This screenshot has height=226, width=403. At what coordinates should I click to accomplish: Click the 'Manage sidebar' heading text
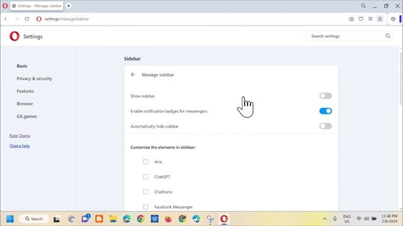click(158, 75)
